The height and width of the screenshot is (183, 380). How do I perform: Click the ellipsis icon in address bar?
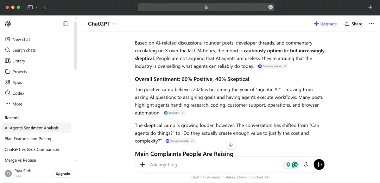pos(271,7)
